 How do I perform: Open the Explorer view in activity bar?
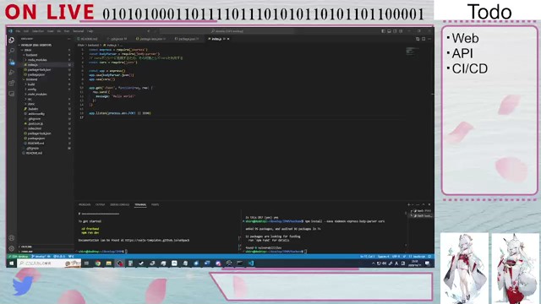pyautogui.click(x=11, y=41)
